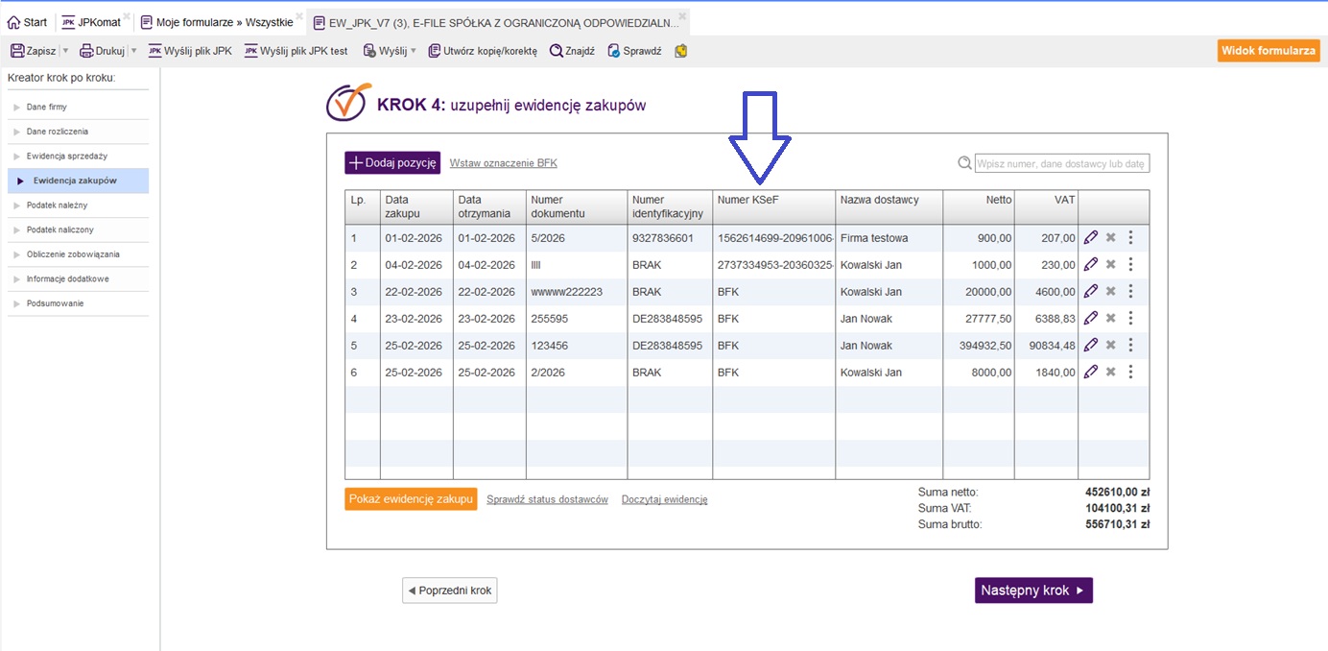1328x651 pixels.
Task: Expand the Drukuj dropdown arrow
Action: click(x=133, y=51)
